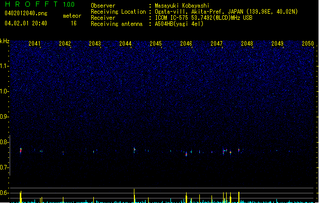Click the Observer label

[103, 6]
